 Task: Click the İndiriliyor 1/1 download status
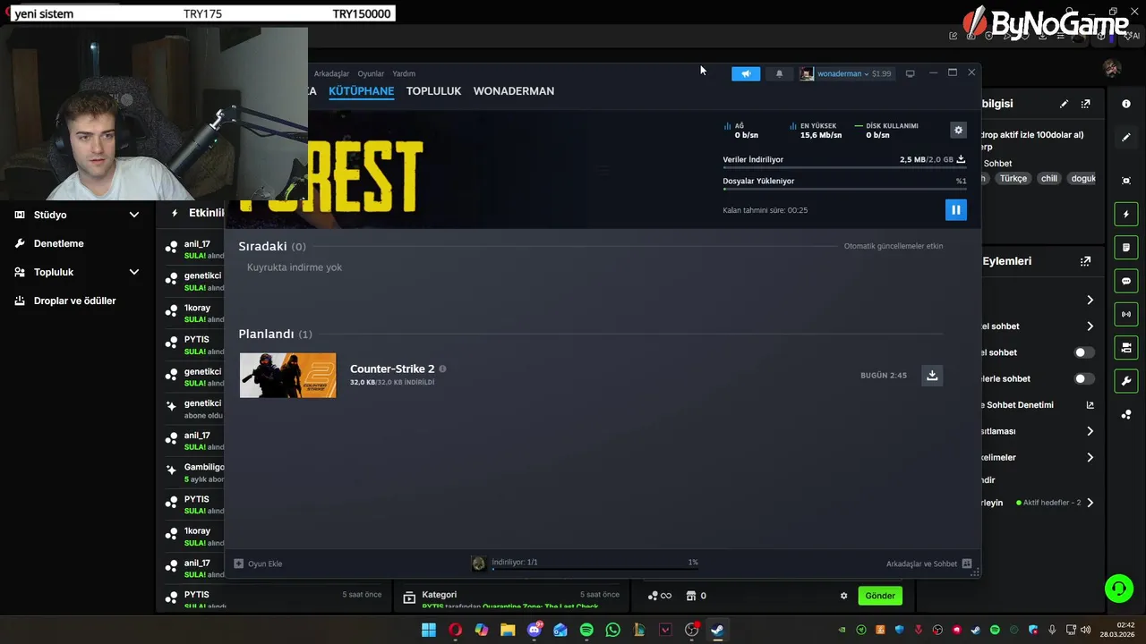[515, 562]
